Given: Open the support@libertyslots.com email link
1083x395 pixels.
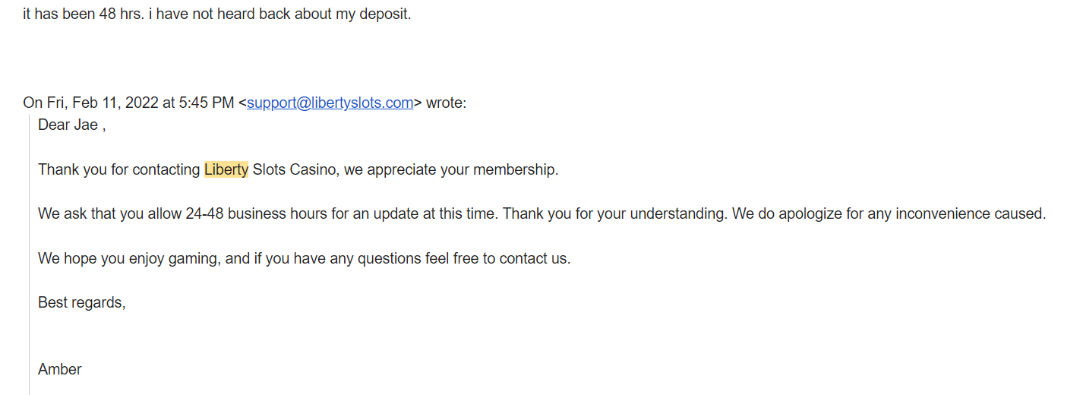Looking at the screenshot, I should tap(330, 103).
